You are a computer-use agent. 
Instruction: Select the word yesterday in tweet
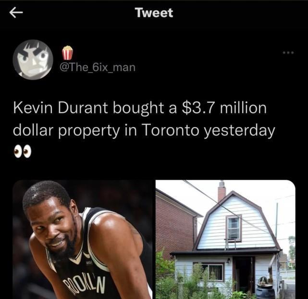coord(239,131)
